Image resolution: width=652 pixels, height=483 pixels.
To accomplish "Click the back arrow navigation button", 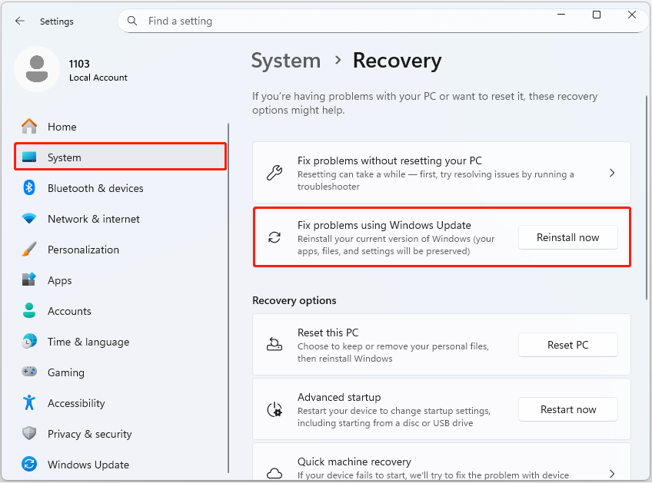I will pos(19,21).
